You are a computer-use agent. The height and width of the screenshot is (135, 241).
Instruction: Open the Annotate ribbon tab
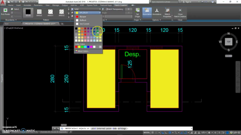[27, 5]
